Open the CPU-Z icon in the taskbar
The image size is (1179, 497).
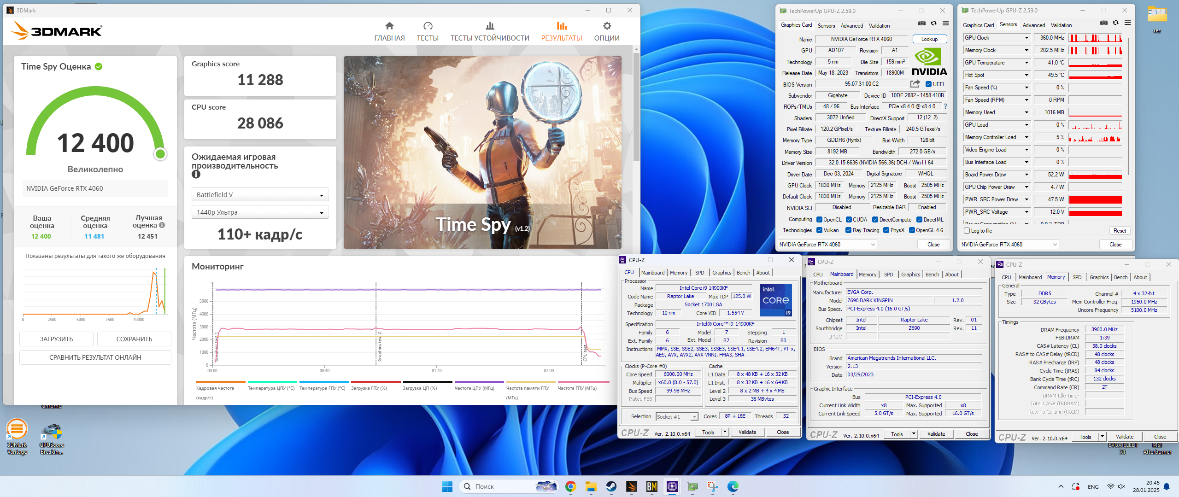click(672, 486)
